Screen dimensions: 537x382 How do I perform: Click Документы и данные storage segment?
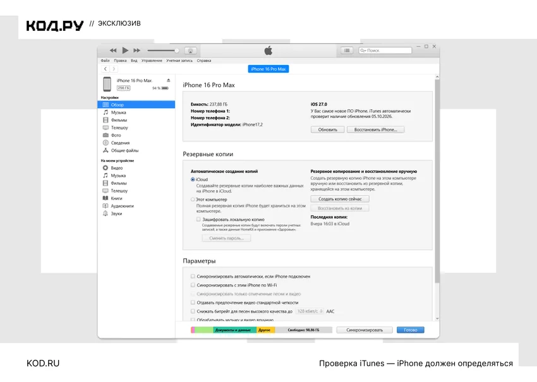[234, 330]
